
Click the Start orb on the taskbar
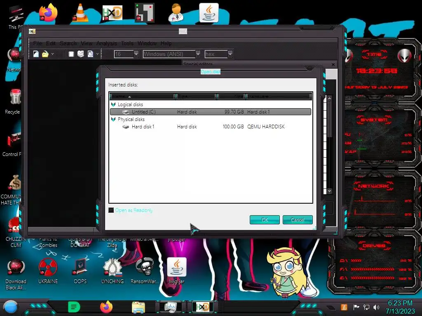[10, 307]
